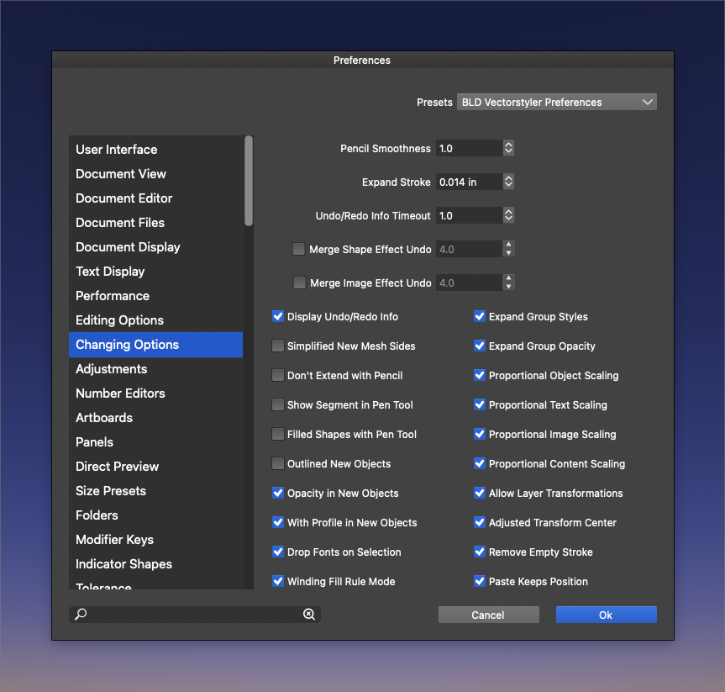Click the zoom-plus icon beside search field

tap(309, 615)
